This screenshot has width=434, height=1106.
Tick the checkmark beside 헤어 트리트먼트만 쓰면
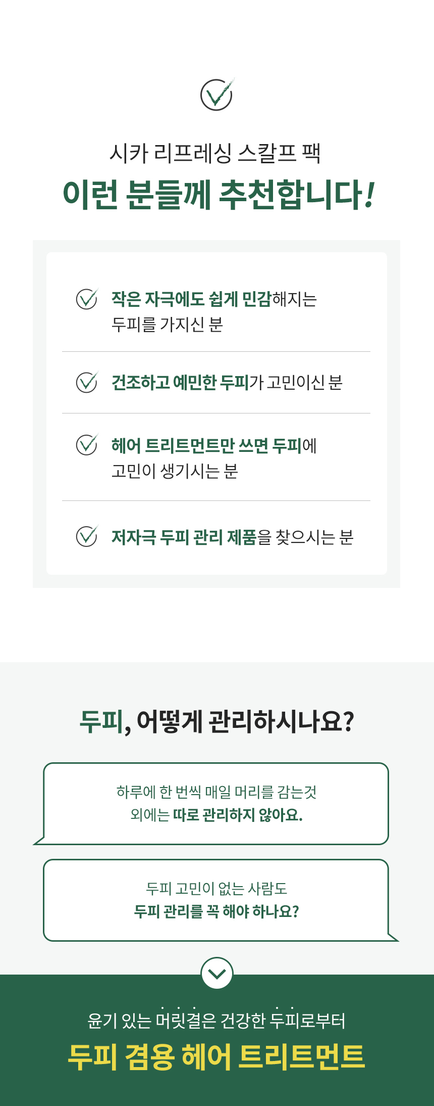point(87,445)
